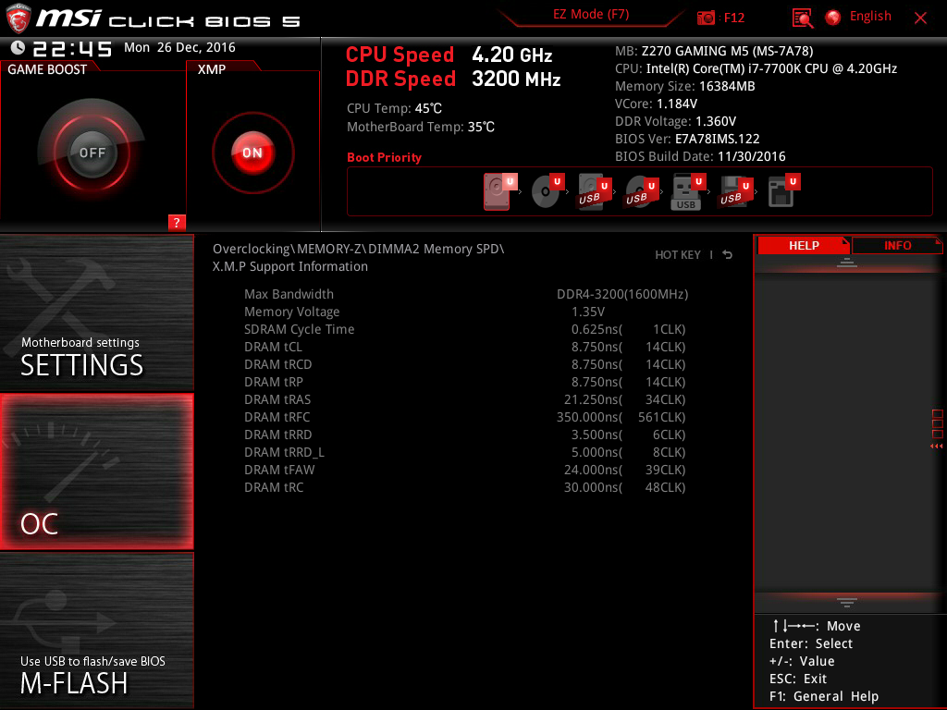Click the CPU: Intel Core i7-7700K line
Viewport: 947px width, 710px height.
[756, 68]
